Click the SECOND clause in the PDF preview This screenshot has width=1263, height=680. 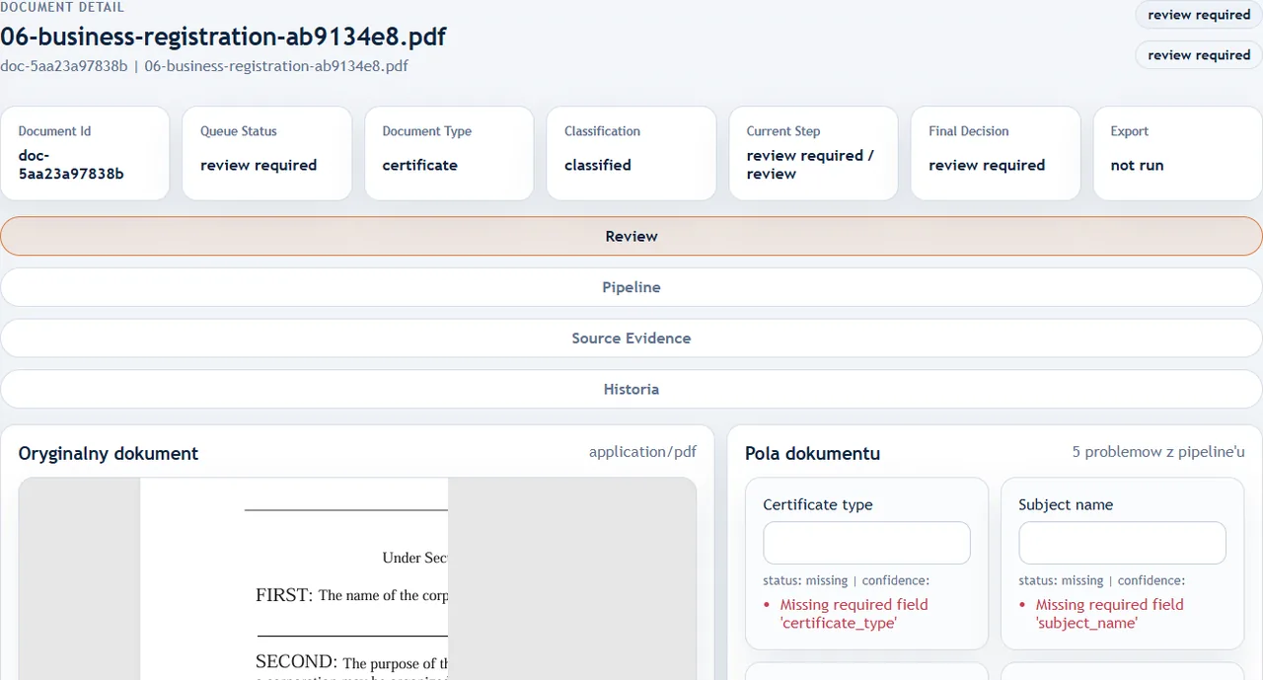[351, 662]
